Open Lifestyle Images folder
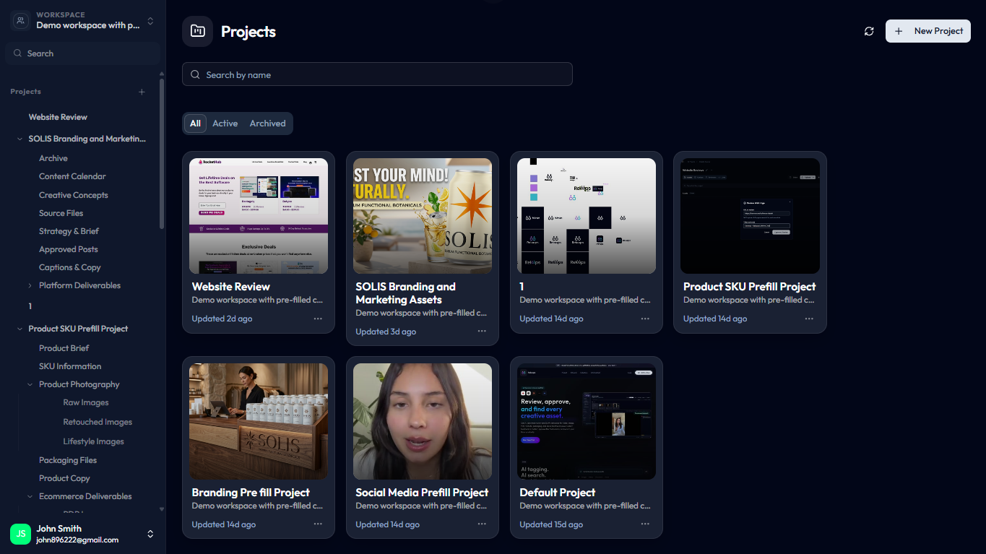The height and width of the screenshot is (554, 986). click(93, 441)
